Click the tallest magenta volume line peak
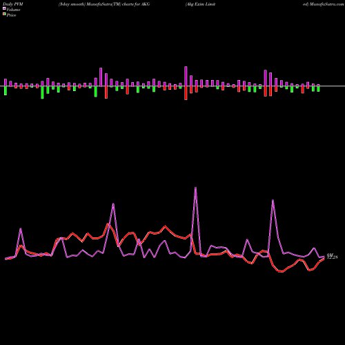Image resolution: width=345 pixels, height=345 pixels. point(195,188)
